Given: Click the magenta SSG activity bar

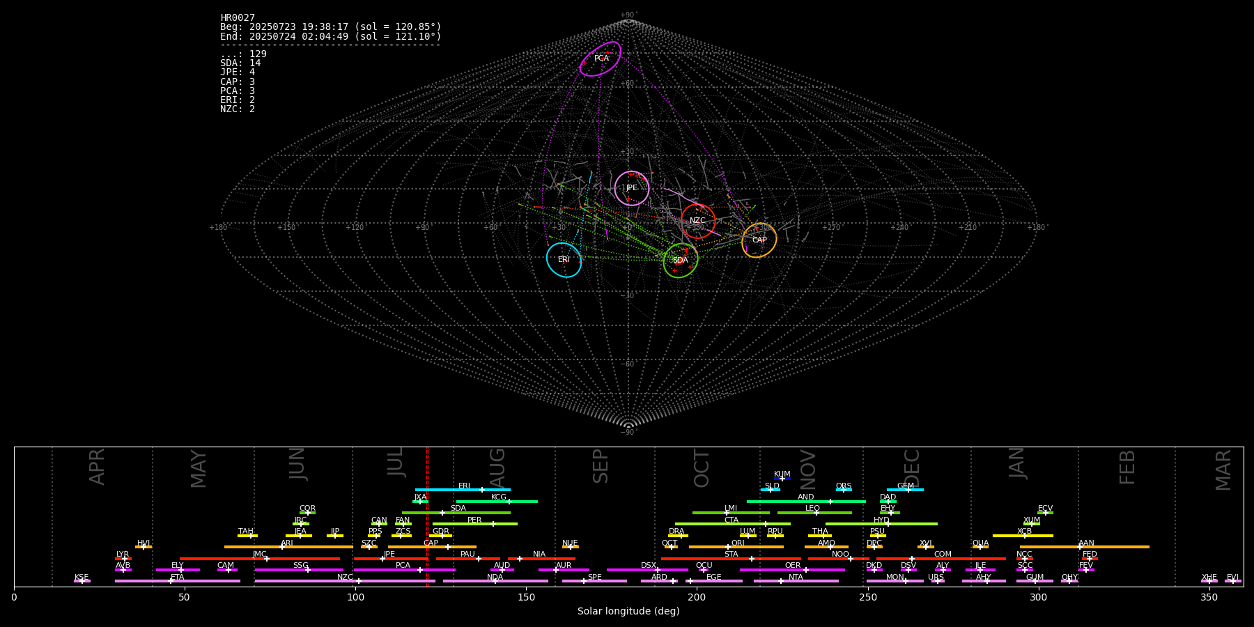Looking at the screenshot, I should click(299, 570).
